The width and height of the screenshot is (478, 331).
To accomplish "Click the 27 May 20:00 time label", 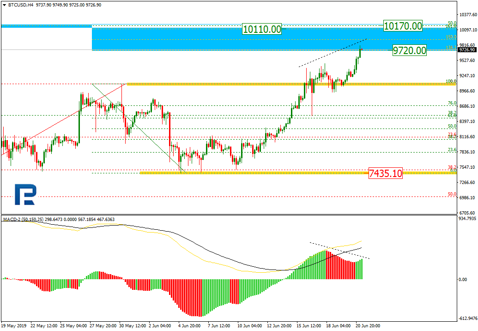I will 103,326.
